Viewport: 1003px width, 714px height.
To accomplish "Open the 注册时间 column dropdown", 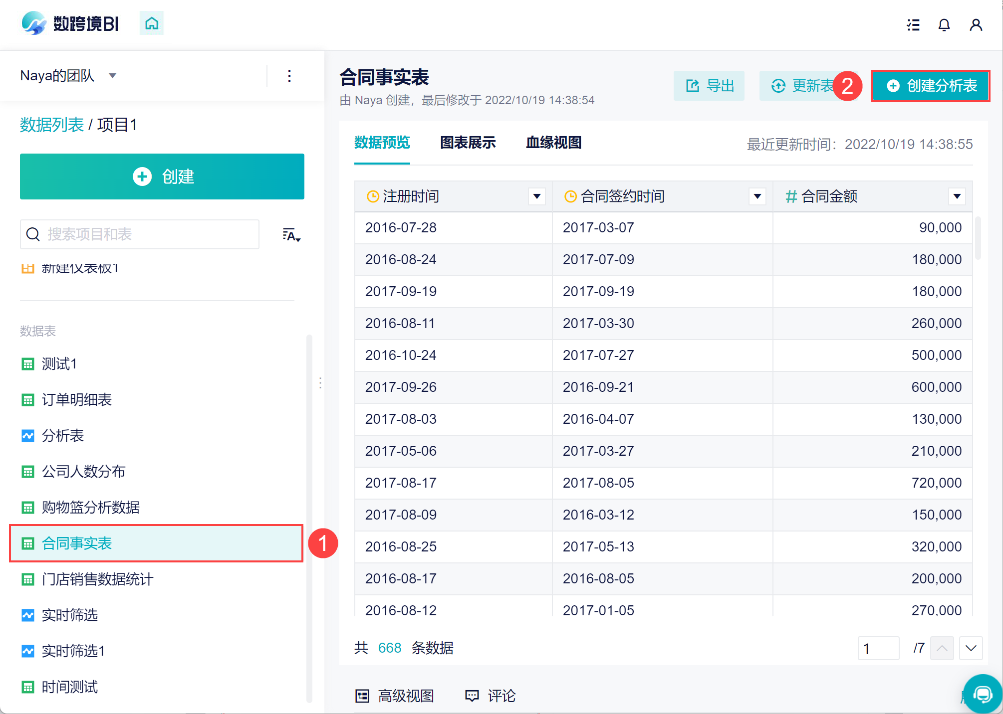I will (x=536, y=196).
